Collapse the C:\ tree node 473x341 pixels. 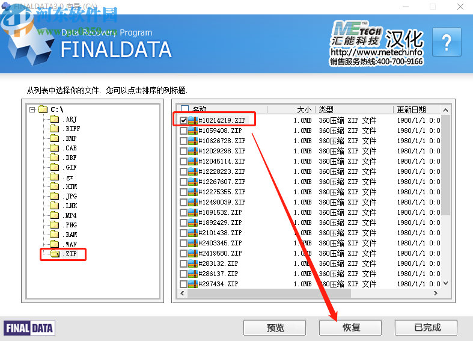coord(32,109)
